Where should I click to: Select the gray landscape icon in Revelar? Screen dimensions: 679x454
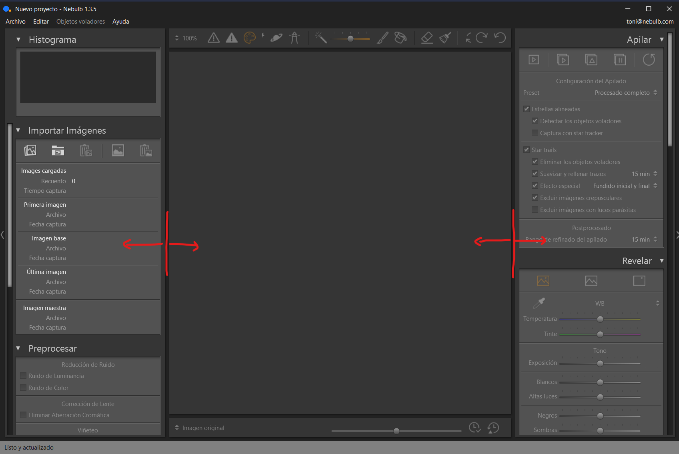click(x=591, y=281)
